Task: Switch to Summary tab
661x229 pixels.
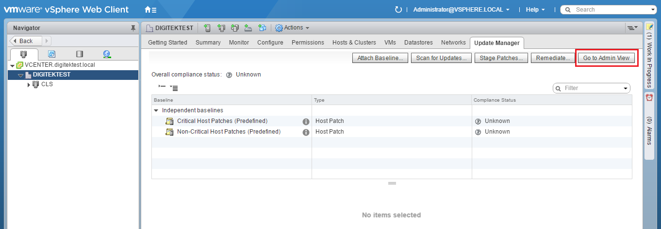Action: (208, 43)
